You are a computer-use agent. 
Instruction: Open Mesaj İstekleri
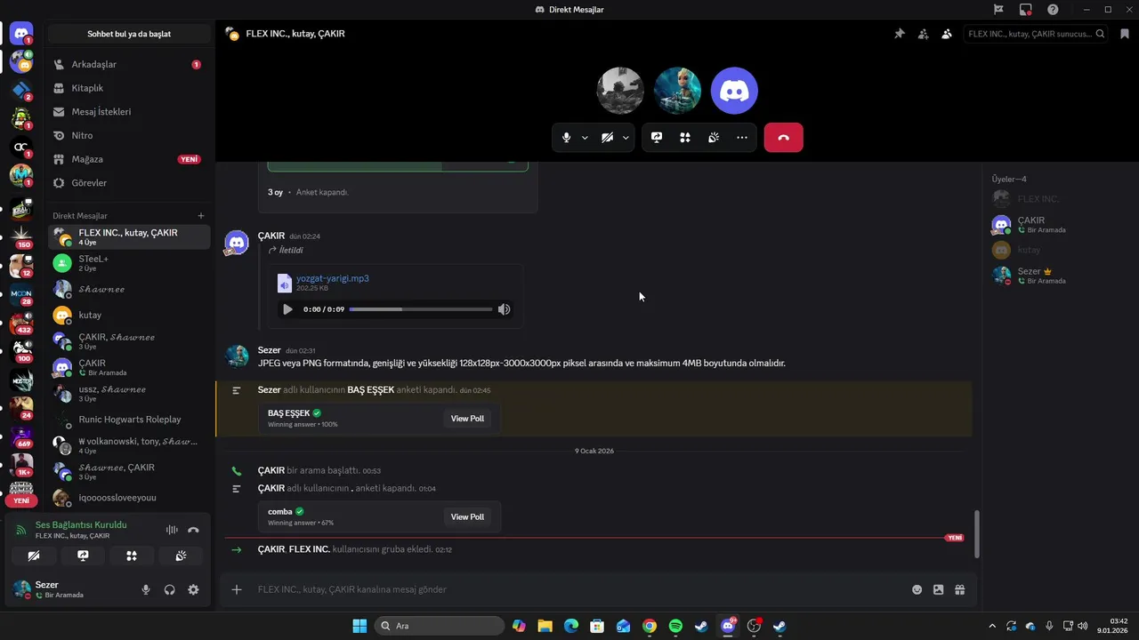coord(128,112)
